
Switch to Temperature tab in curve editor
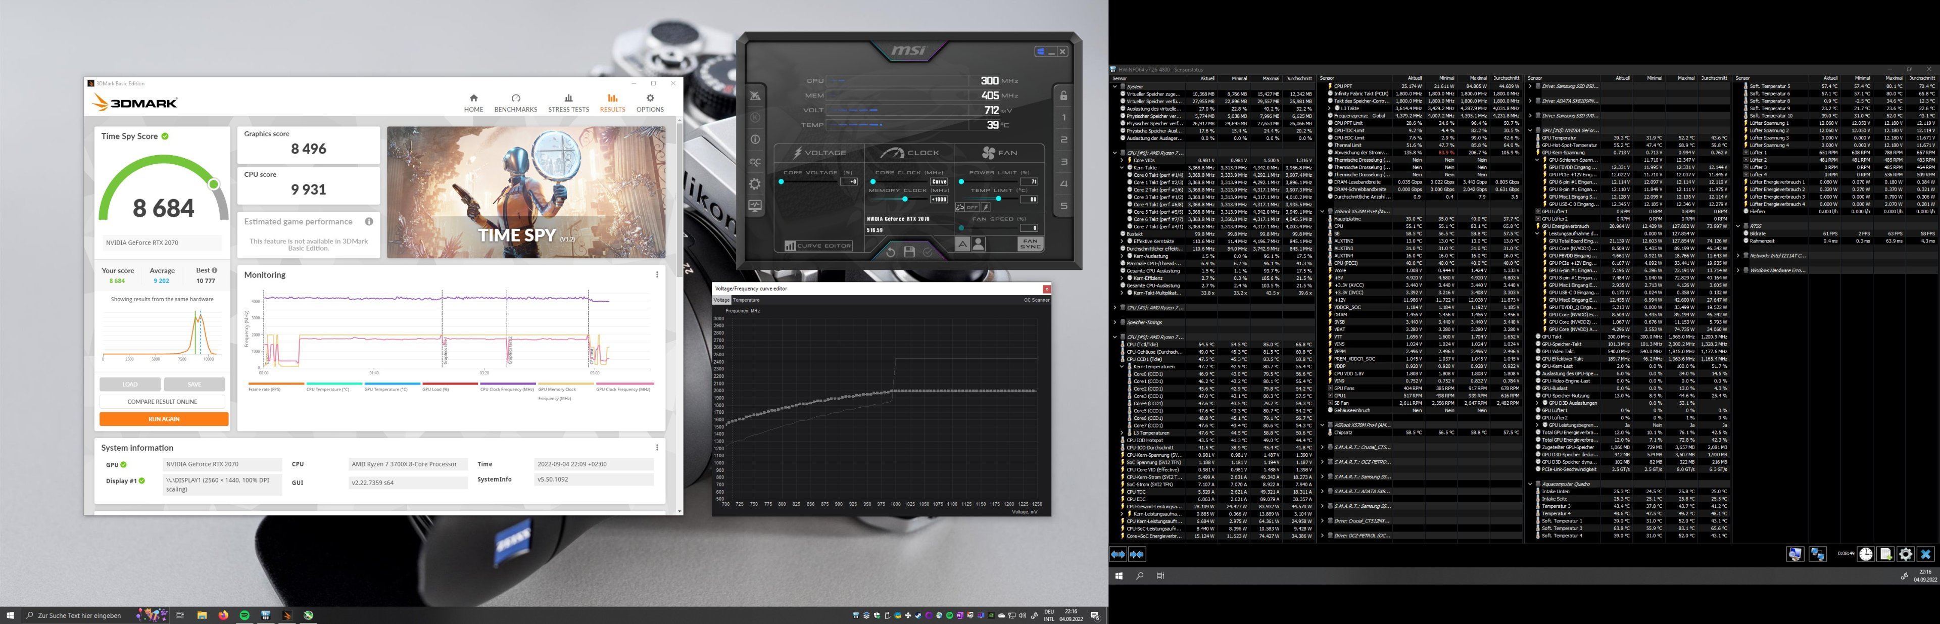click(x=746, y=300)
